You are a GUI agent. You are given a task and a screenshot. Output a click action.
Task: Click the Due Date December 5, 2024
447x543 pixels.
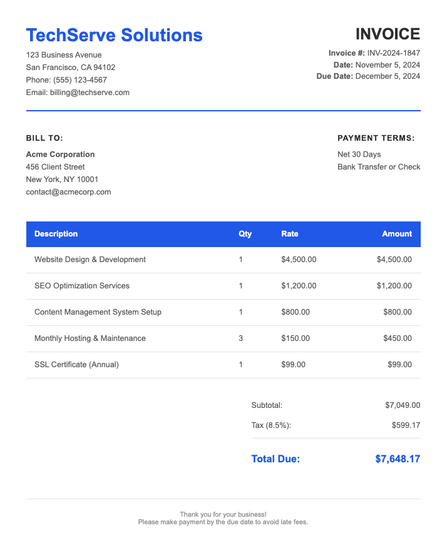[x=388, y=76]
